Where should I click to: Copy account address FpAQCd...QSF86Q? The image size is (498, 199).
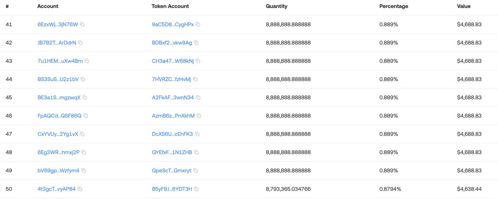85,116
